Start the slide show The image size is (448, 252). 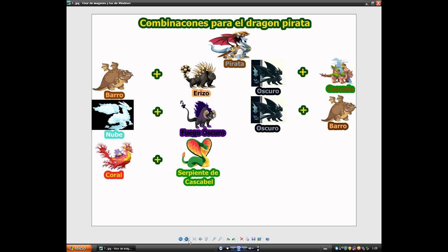pos(206,239)
